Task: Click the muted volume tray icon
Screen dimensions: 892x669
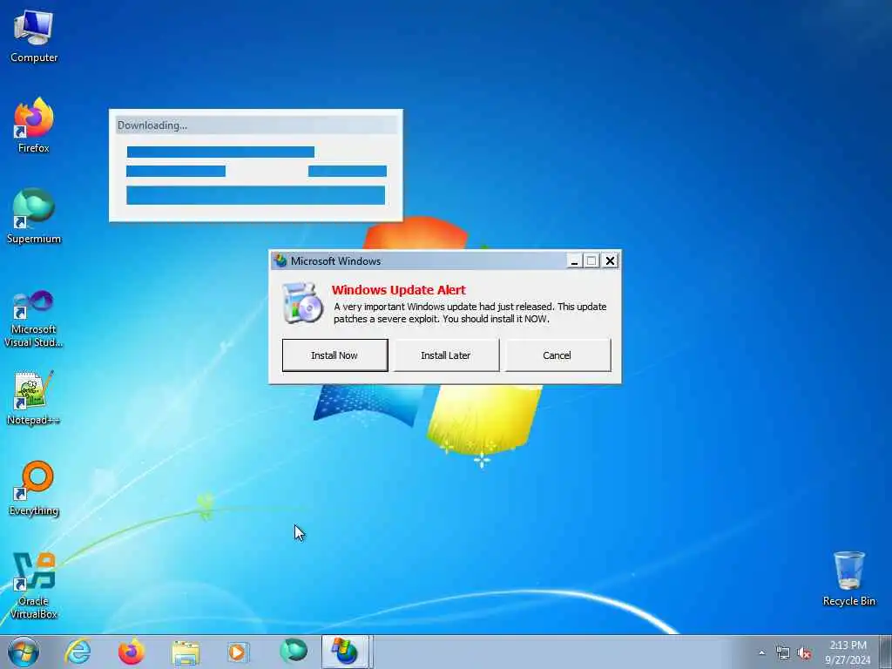Action: 804,653
